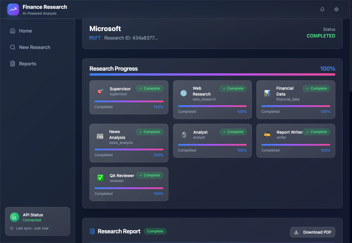Click the Analyst Complete badge
Screen dimensions: 352x243
[x=233, y=132]
